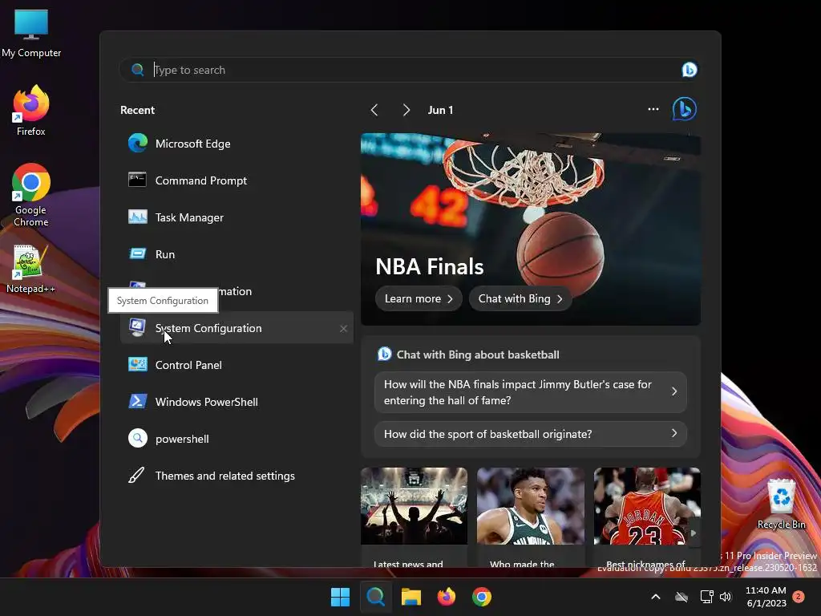Click the Jun 1 date label
Viewport: 821px width, 616px height.
(x=440, y=110)
